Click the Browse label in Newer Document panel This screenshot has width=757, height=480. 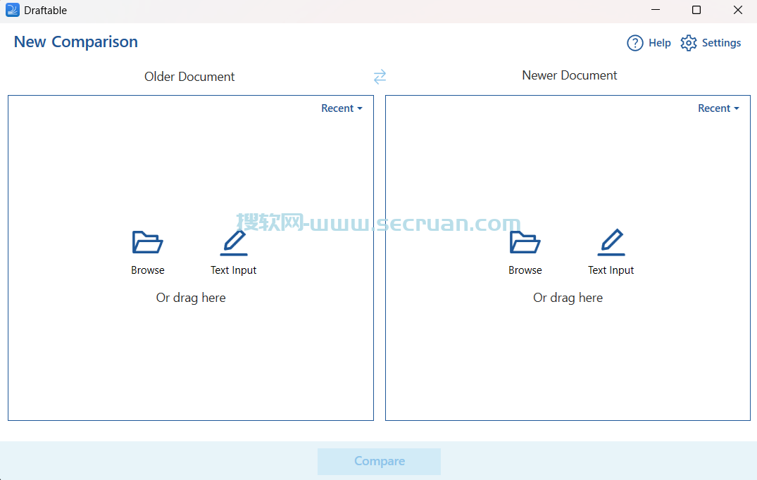(x=525, y=270)
